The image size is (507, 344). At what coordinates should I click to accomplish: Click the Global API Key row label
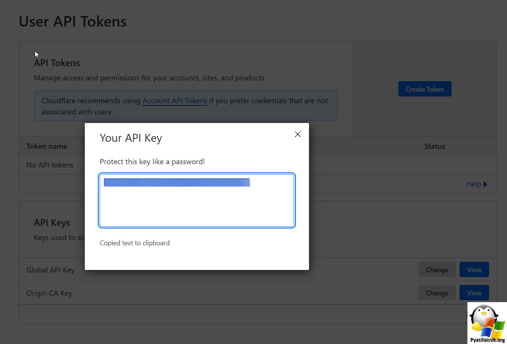pyautogui.click(x=50, y=270)
